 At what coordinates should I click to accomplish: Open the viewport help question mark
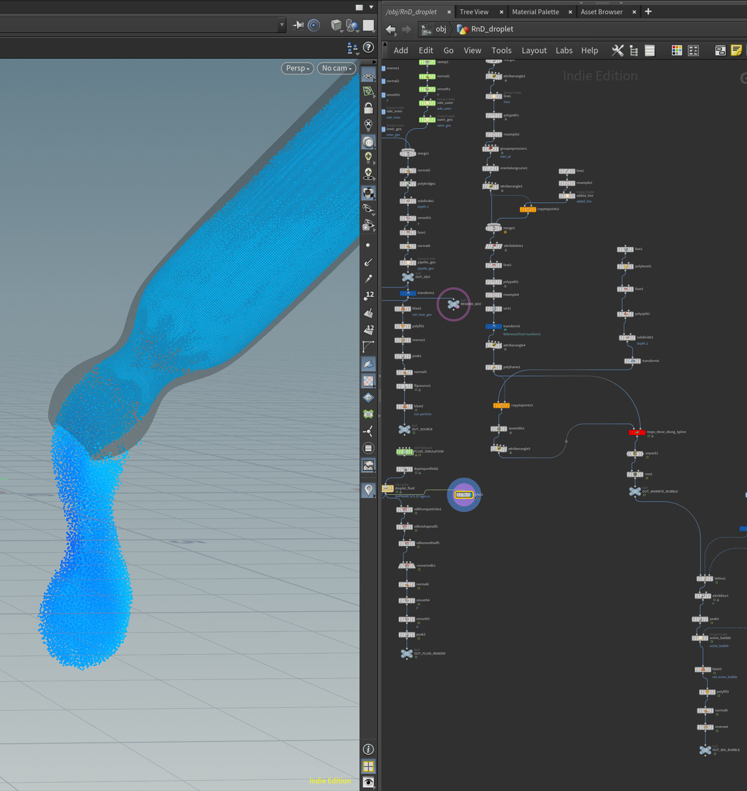(368, 48)
